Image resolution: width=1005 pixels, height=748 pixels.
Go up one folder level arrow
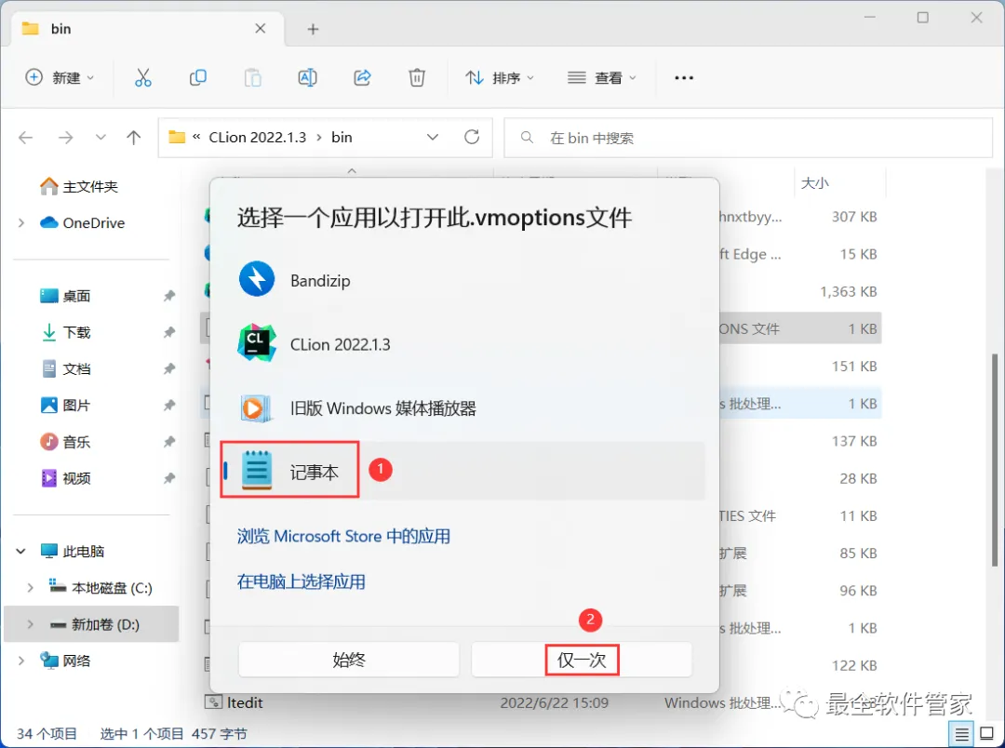click(133, 137)
